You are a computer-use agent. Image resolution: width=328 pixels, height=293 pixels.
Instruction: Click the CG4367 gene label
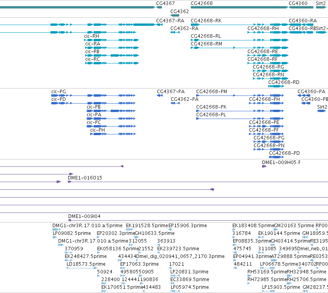[x=165, y=3]
